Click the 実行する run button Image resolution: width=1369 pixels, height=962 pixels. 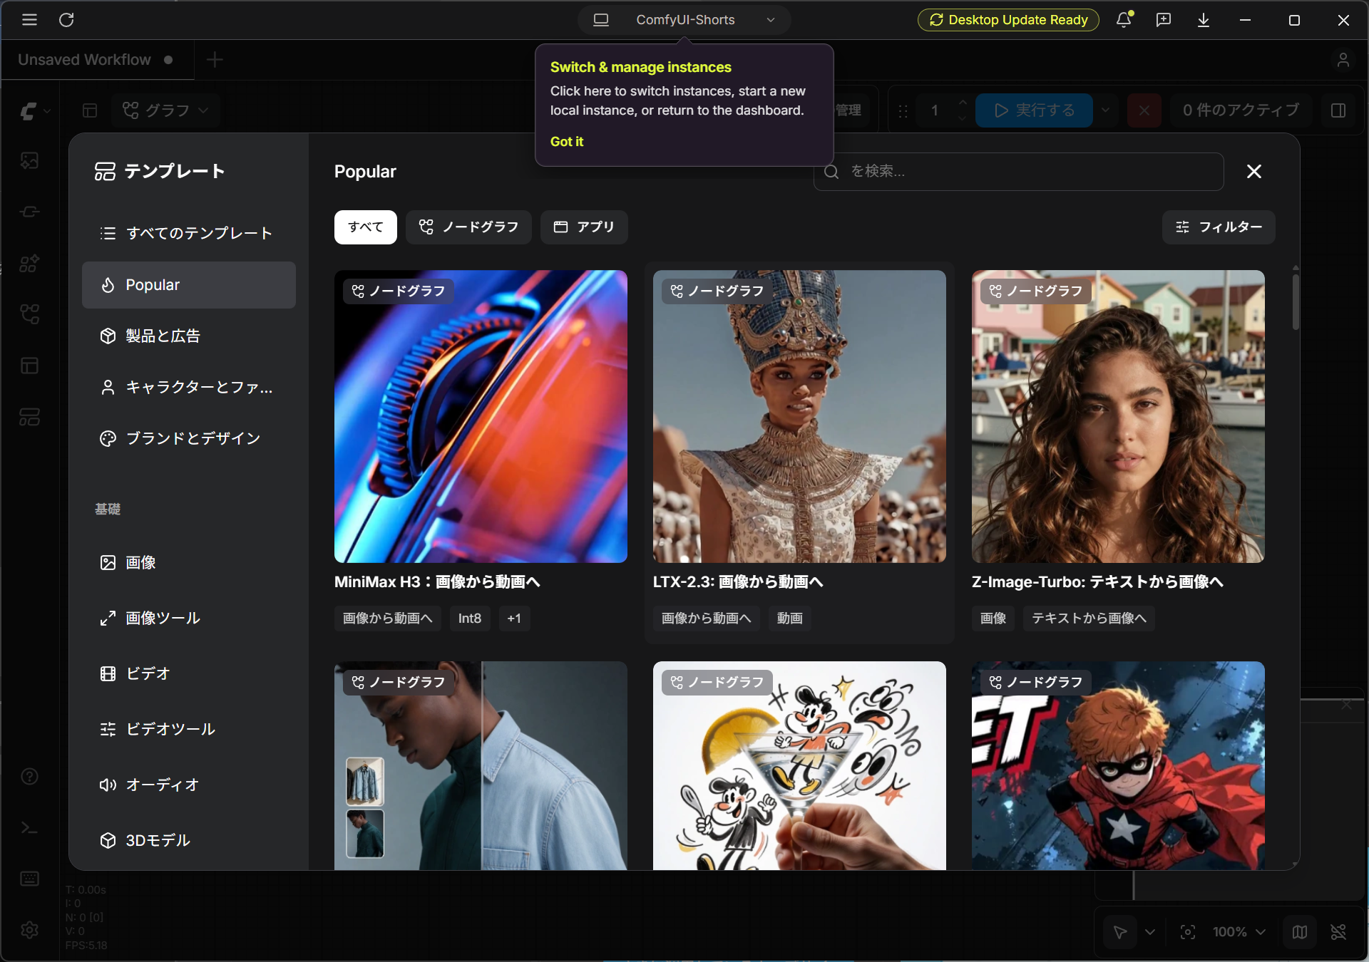[x=1034, y=110]
